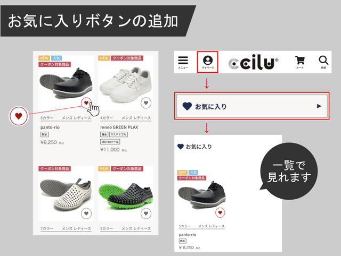Open the search magnifier icon
Image resolution: width=341 pixels, height=256 pixels.
pos(323,62)
